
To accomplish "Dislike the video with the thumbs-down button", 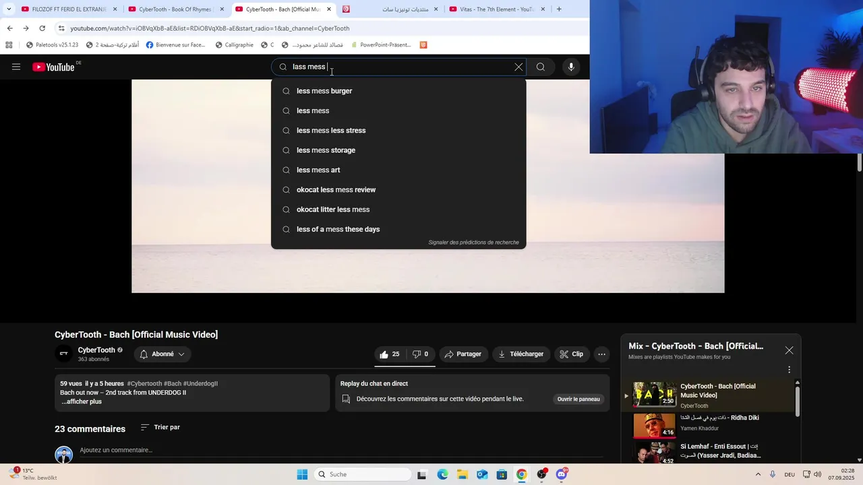I will [421, 354].
